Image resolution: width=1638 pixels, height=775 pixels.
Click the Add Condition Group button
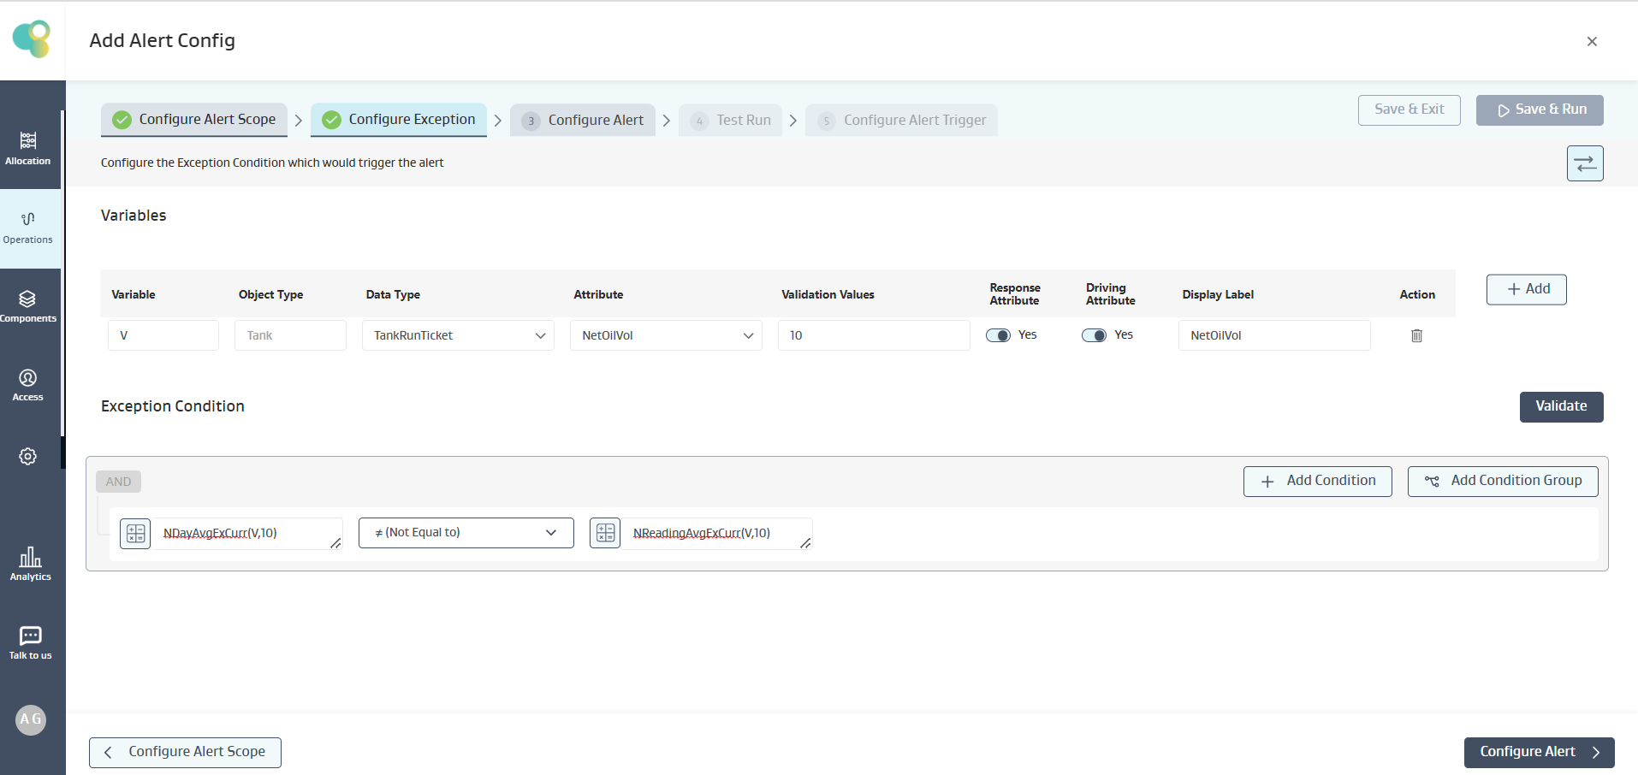coord(1503,482)
